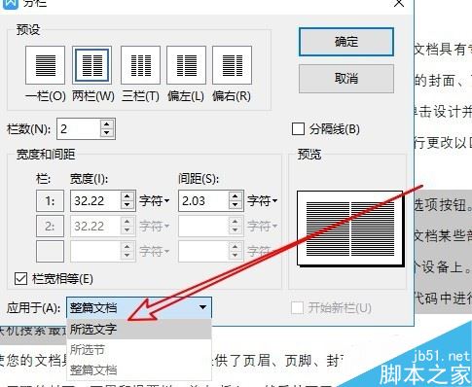The image size is (472, 387).
Task: Decrease column 1 spacing with down arrow
Action: pyautogui.click(x=236, y=205)
